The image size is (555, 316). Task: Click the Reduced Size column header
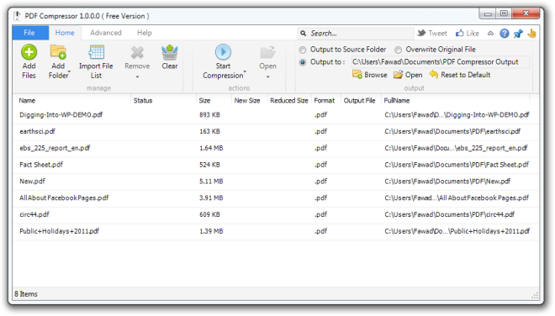click(x=288, y=101)
